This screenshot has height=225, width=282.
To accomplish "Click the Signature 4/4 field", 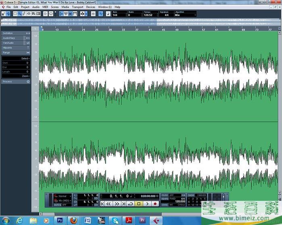I will pos(167,15).
